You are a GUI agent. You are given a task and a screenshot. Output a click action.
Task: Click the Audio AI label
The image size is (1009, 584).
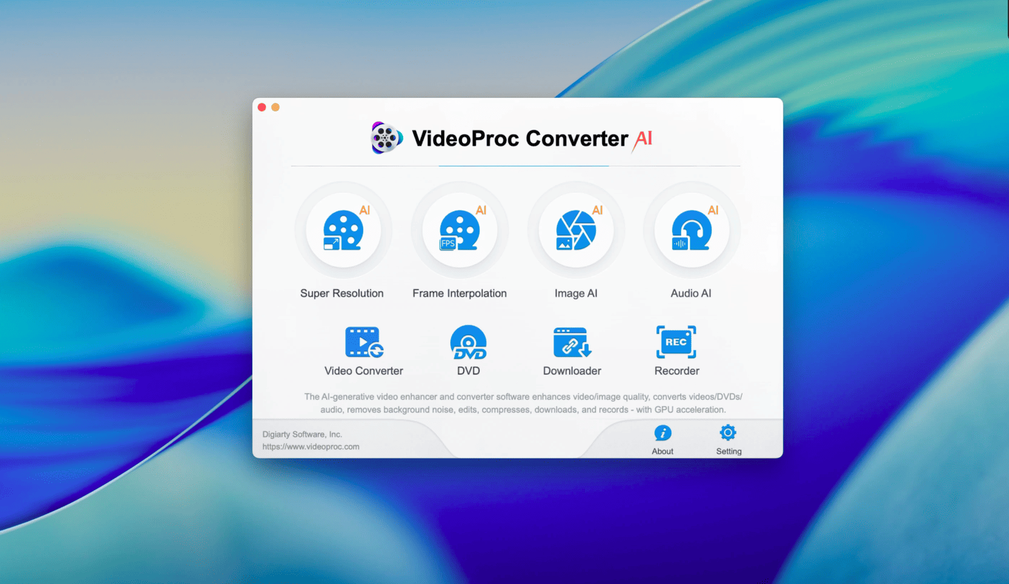click(x=691, y=293)
